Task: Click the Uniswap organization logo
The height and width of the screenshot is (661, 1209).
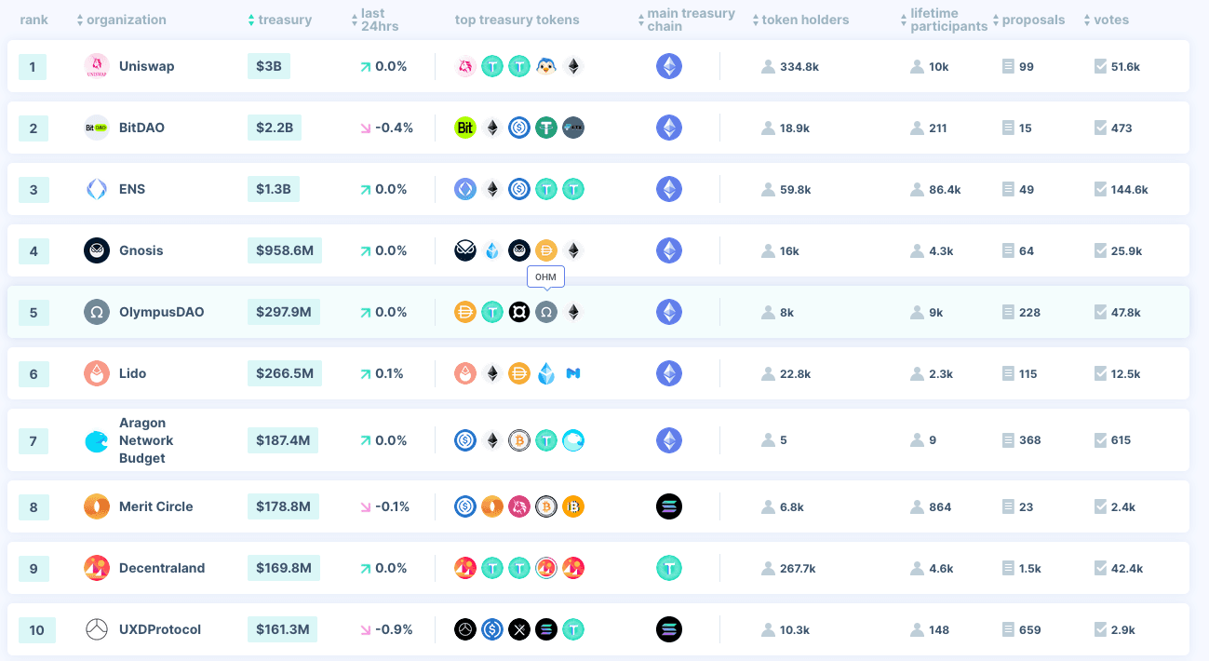Action: tap(97, 66)
